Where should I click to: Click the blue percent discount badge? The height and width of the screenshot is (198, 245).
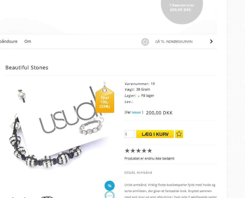tap(110, 186)
